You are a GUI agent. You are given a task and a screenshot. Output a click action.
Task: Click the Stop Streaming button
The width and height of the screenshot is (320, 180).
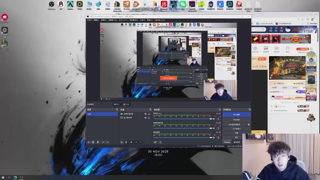pos(236,114)
